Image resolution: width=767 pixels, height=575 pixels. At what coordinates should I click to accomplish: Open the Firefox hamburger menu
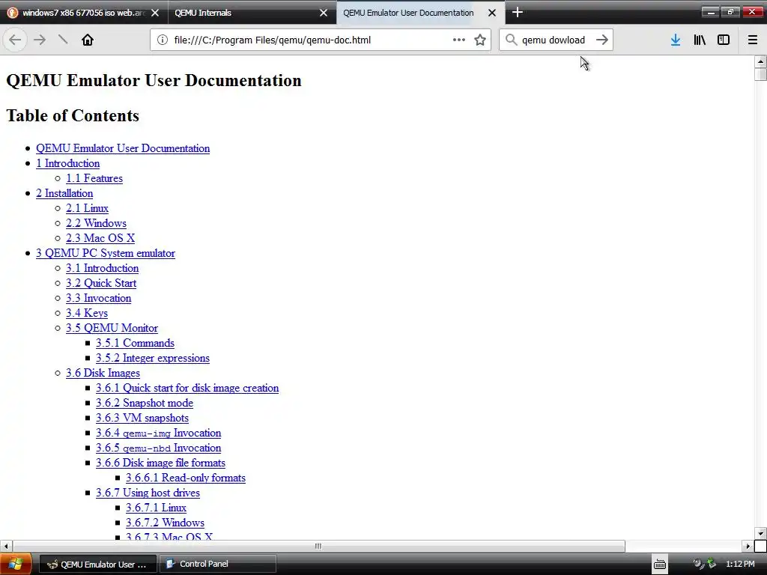coord(753,40)
